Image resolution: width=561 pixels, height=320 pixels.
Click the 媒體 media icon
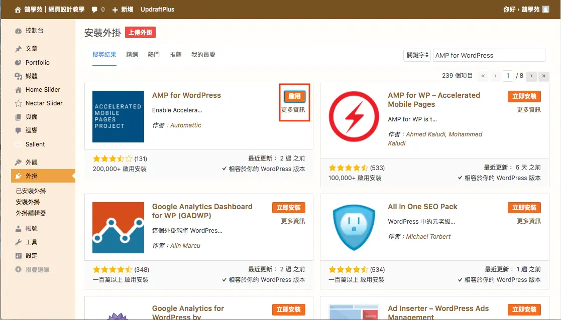point(18,76)
